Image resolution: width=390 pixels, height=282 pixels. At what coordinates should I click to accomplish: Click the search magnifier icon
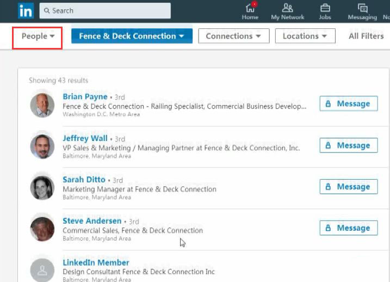[47, 11]
